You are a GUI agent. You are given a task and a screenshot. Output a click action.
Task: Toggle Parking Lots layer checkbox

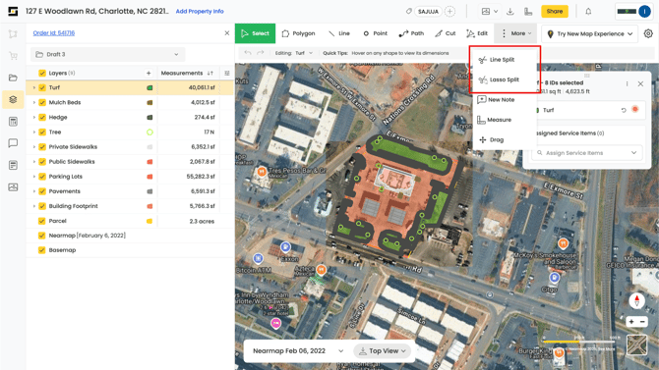(x=42, y=177)
